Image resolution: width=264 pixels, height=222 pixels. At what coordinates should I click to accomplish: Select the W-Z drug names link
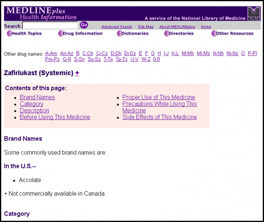145,59
